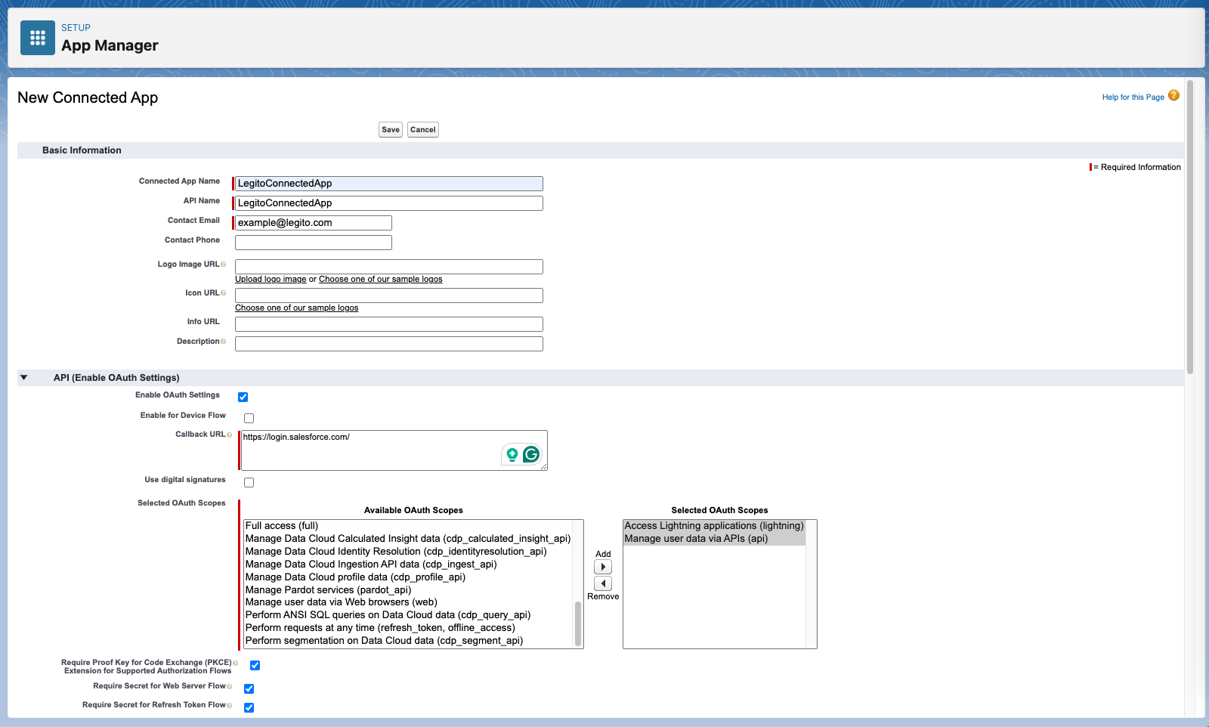Image resolution: width=1209 pixels, height=727 pixels.
Task: Click the Logo Image URL help icon
Action: click(x=223, y=265)
